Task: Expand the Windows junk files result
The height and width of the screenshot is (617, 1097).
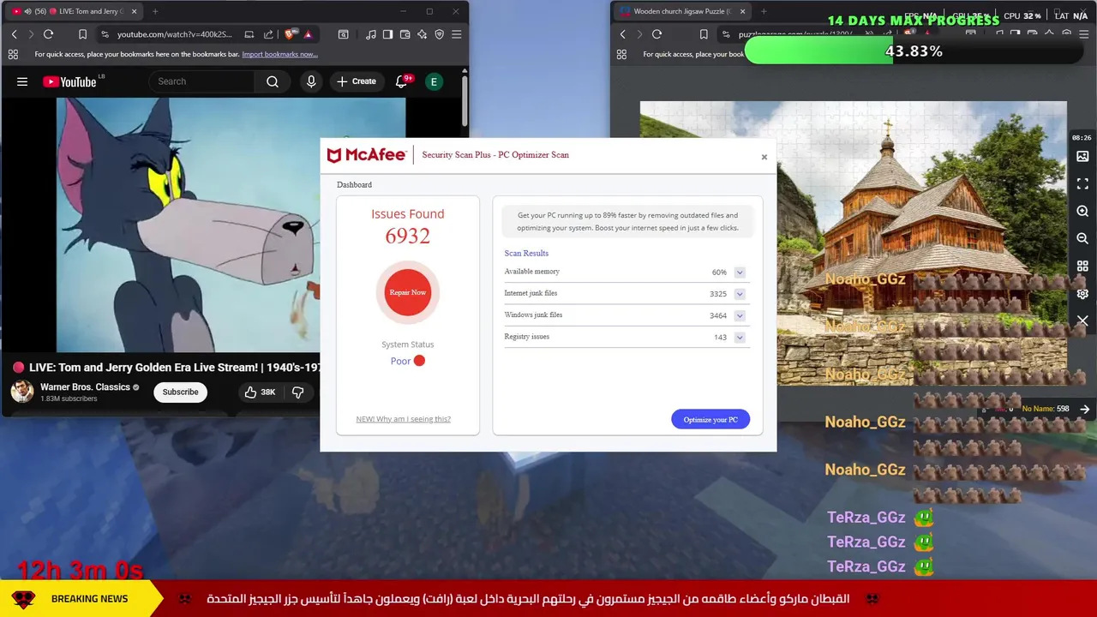Action: pos(740,315)
